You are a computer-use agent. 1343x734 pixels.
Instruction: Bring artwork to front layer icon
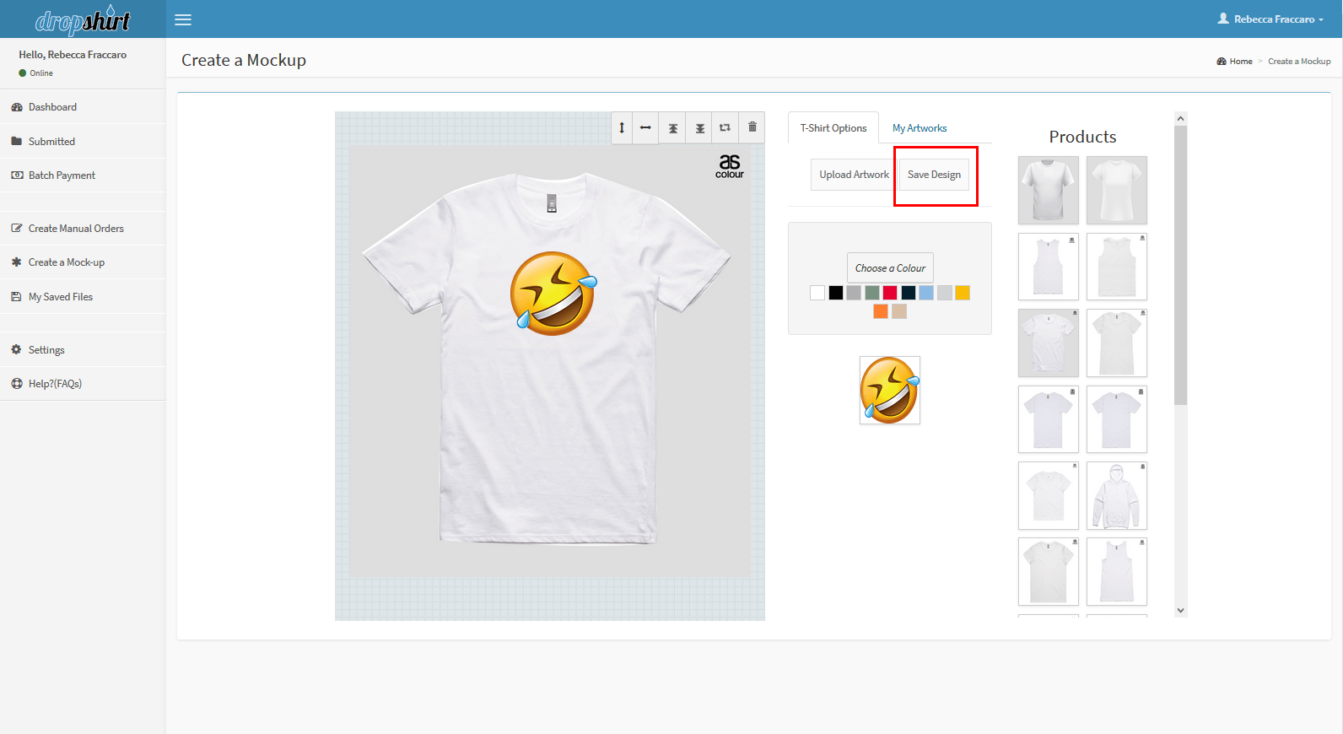point(673,128)
